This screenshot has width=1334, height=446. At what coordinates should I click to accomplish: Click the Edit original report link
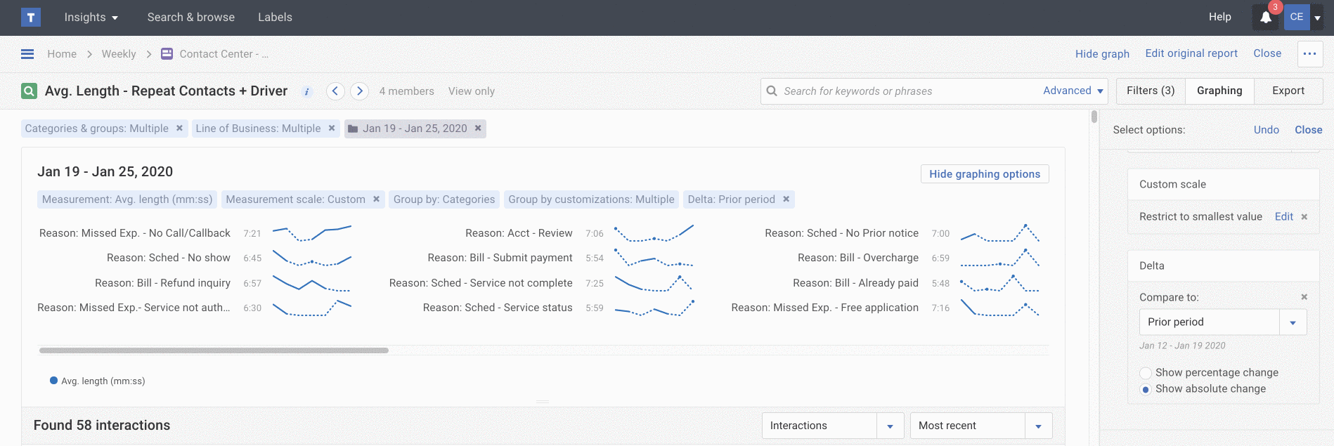(1191, 53)
